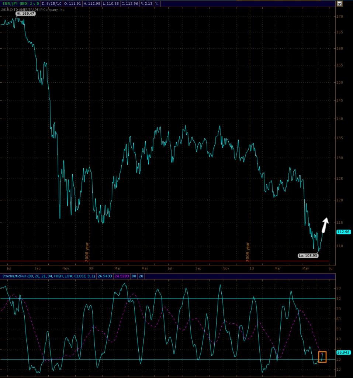353x378 pixels.
Task: Click the Lo: 108.93 price bubble
Action: 308,255
